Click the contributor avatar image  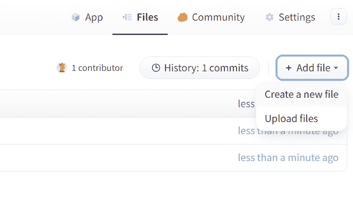pyautogui.click(x=61, y=68)
